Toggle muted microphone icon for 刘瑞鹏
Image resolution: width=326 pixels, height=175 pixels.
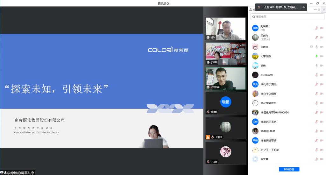point(316,28)
